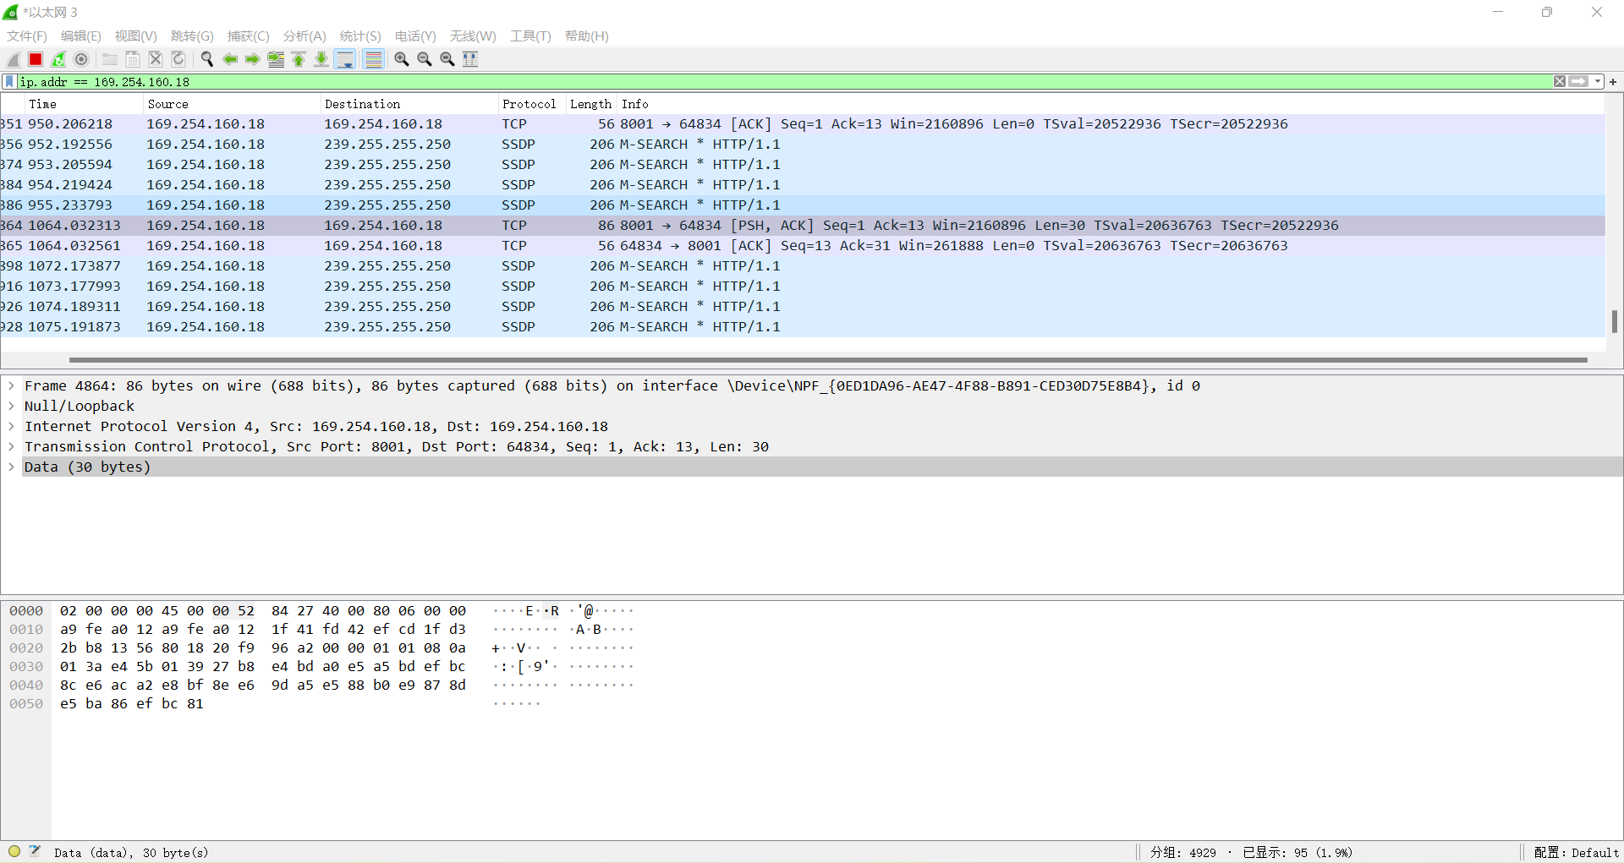This screenshot has width=1624, height=863.
Task: Select TCP packet at 1064.032561
Action: [802, 246]
